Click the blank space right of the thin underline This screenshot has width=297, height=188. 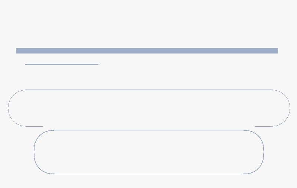[186, 64]
